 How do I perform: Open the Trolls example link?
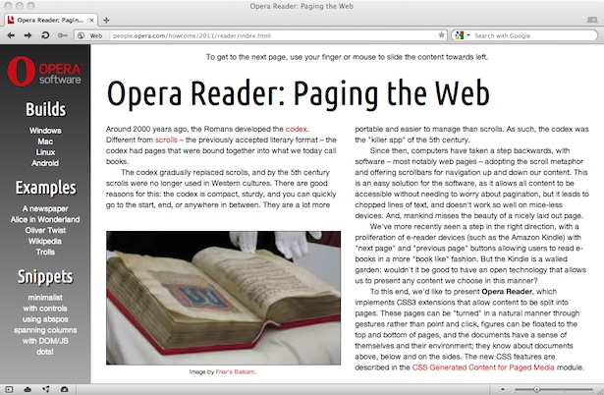[x=45, y=252]
